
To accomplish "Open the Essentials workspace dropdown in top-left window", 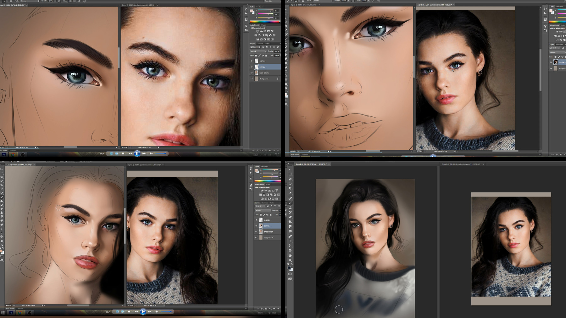I will (272, 1).
